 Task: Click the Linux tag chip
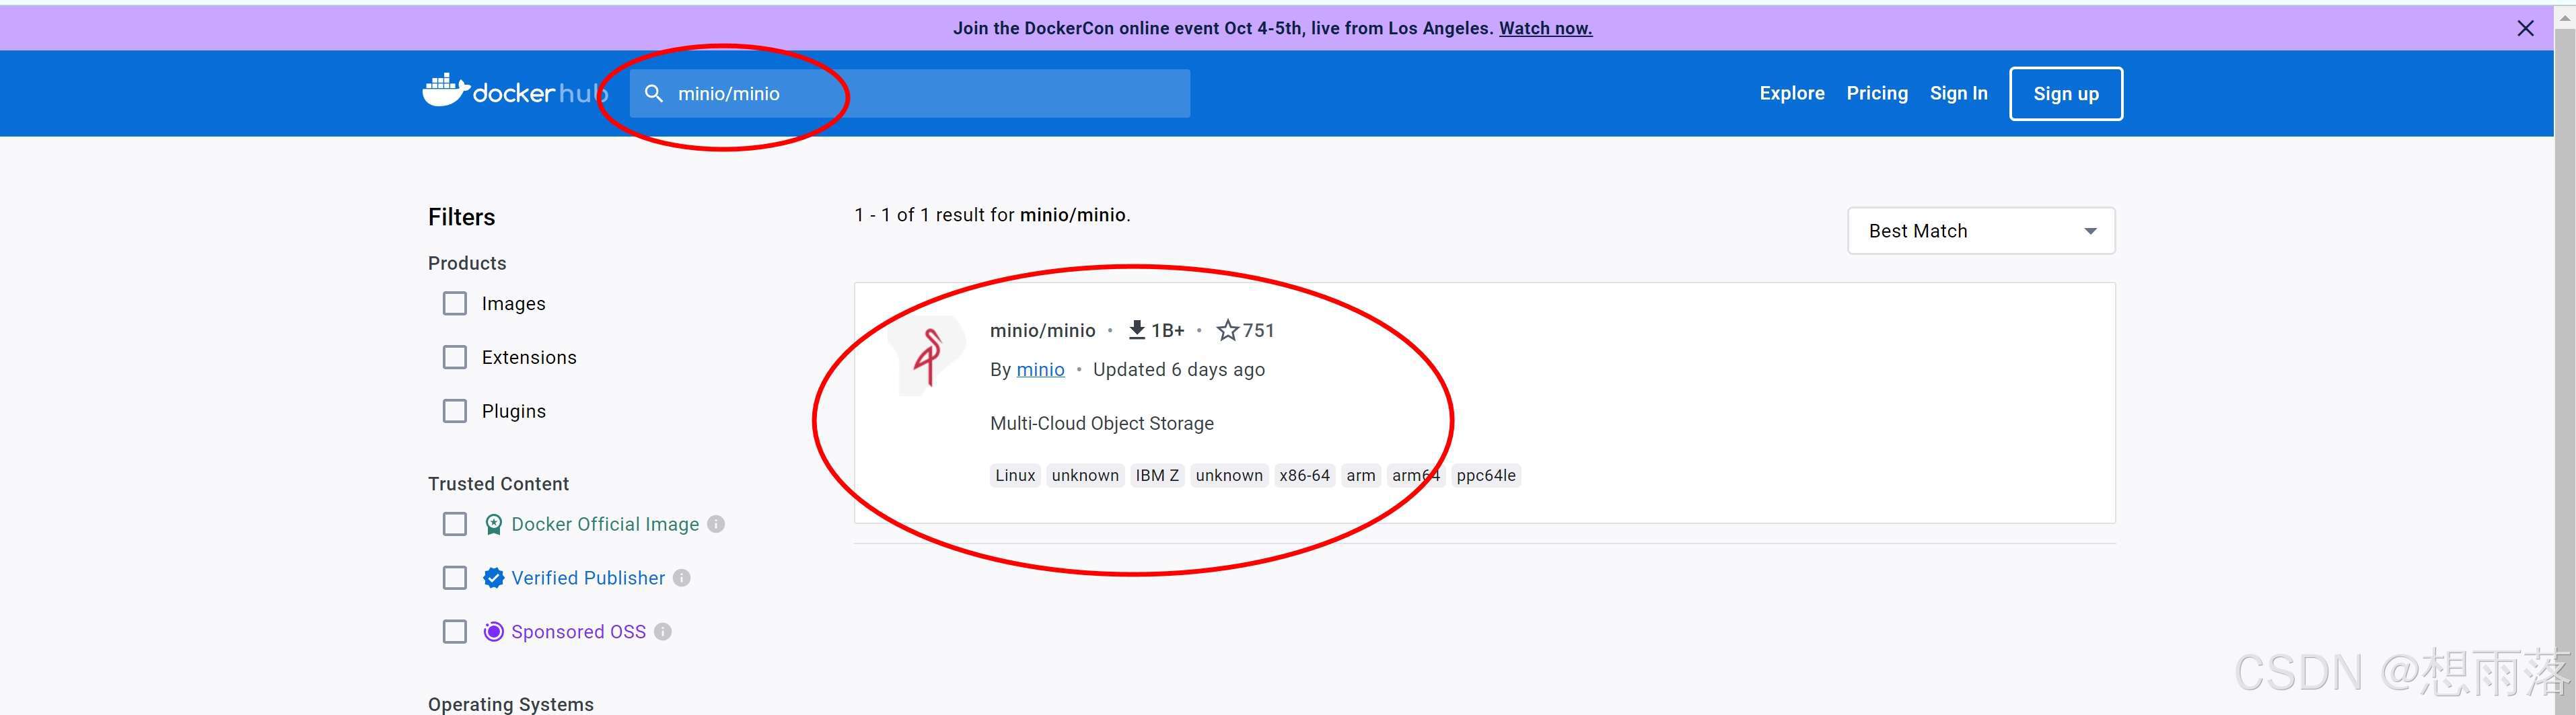pos(1015,475)
